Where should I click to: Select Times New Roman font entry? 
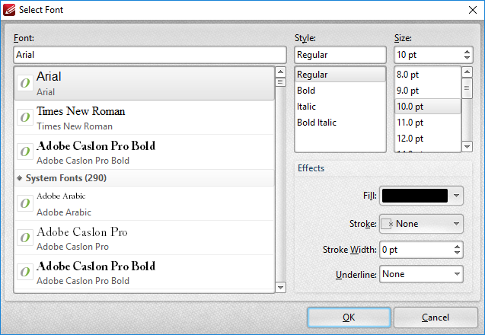144,117
